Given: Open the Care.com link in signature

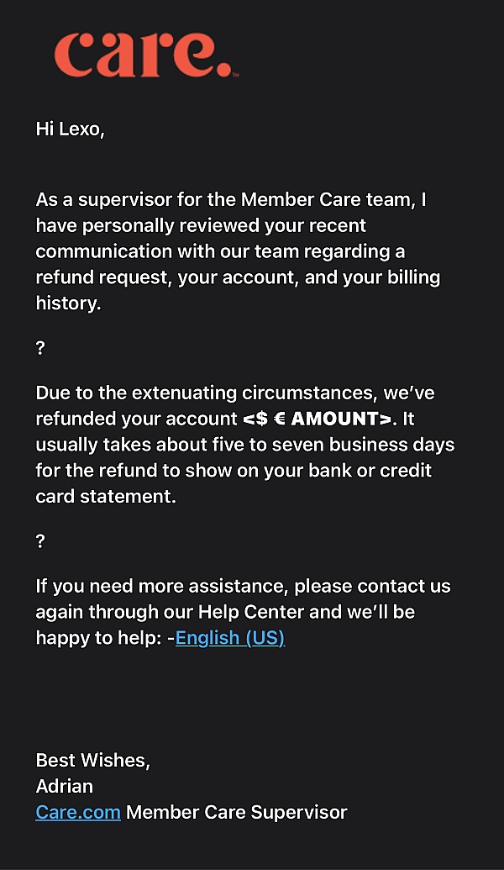Looking at the screenshot, I should click(x=78, y=812).
